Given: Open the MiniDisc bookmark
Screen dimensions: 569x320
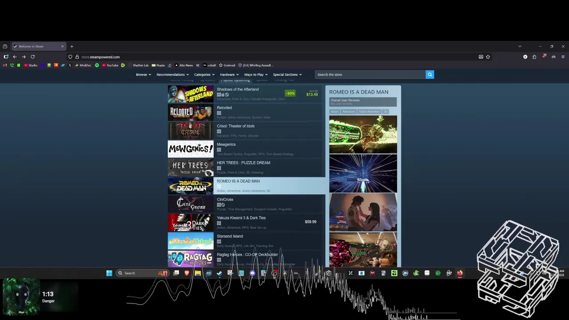Looking at the screenshot, I should [x=83, y=65].
